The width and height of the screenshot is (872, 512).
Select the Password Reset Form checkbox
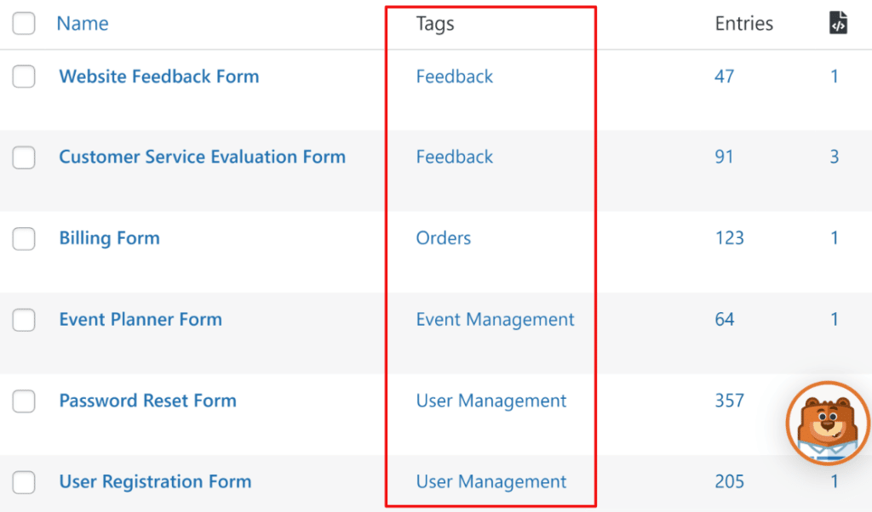(x=23, y=401)
